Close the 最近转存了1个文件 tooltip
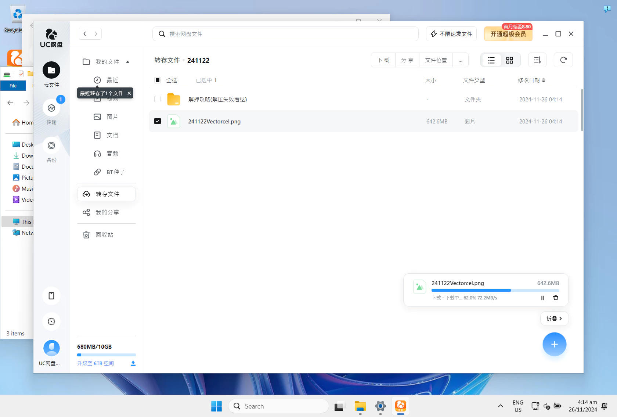Image resolution: width=617 pixels, height=417 pixels. pyautogui.click(x=129, y=93)
